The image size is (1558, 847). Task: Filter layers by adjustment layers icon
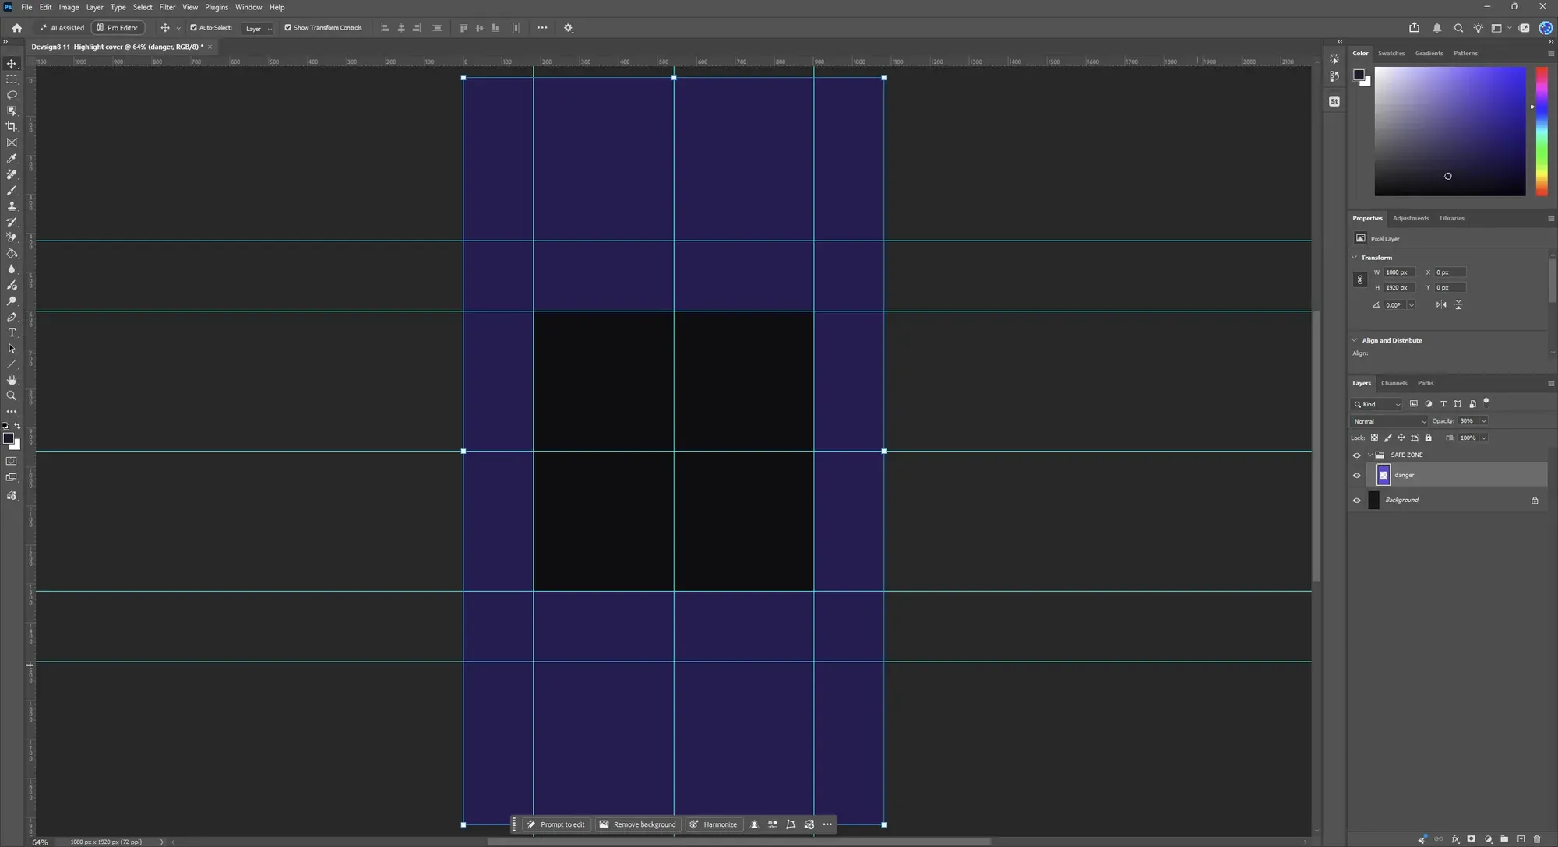coord(1429,404)
